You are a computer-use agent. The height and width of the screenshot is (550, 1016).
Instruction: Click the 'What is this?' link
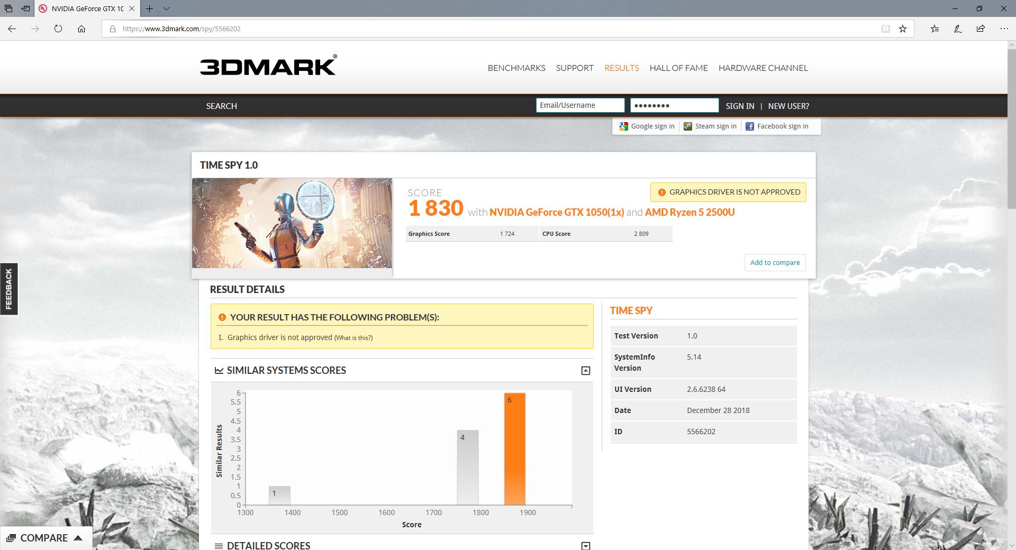(x=353, y=338)
